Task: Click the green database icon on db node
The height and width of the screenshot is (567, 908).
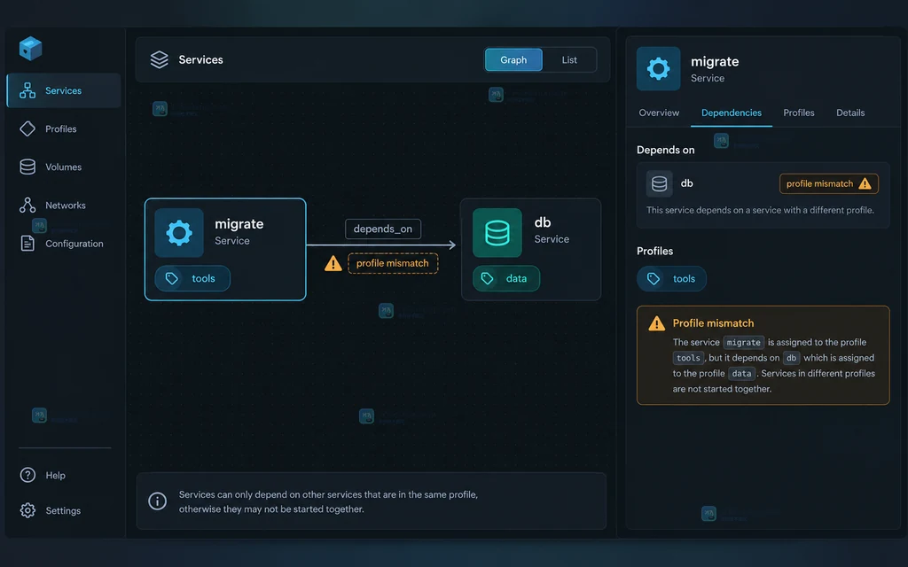Action: (497, 233)
